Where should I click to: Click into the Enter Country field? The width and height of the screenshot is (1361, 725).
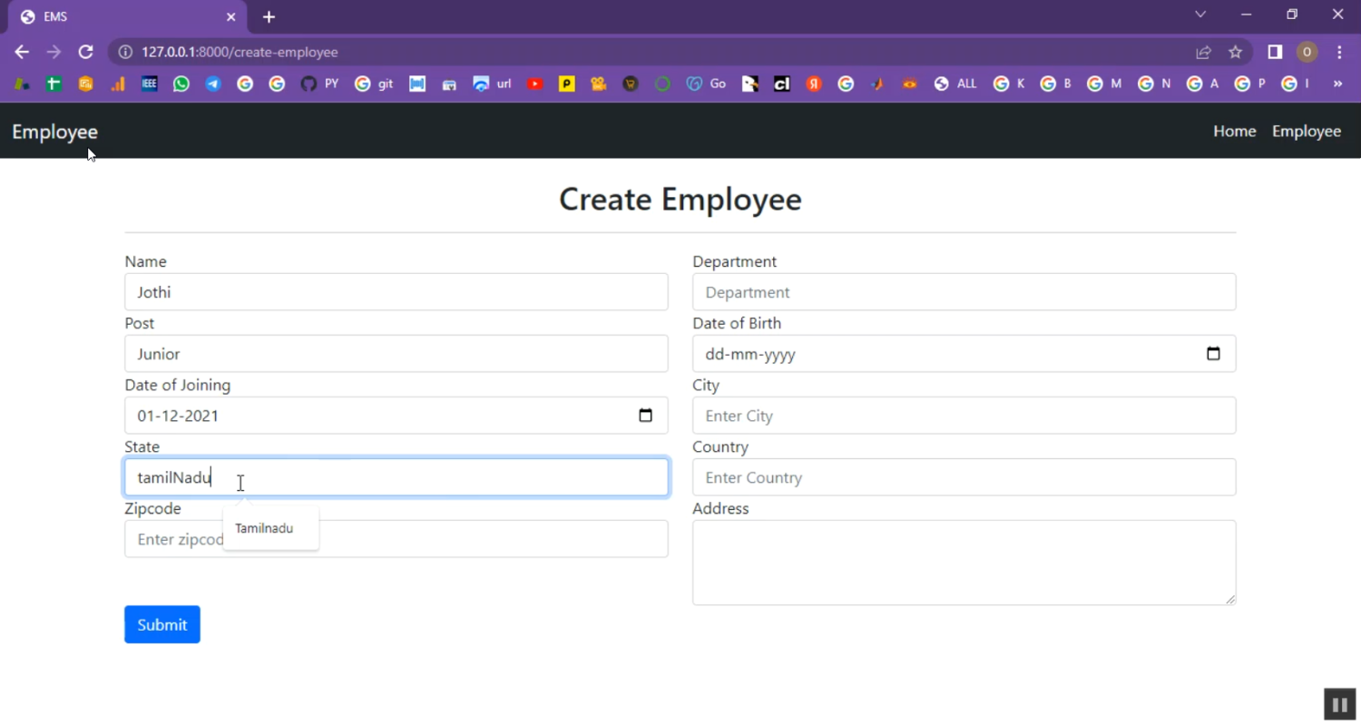click(964, 477)
